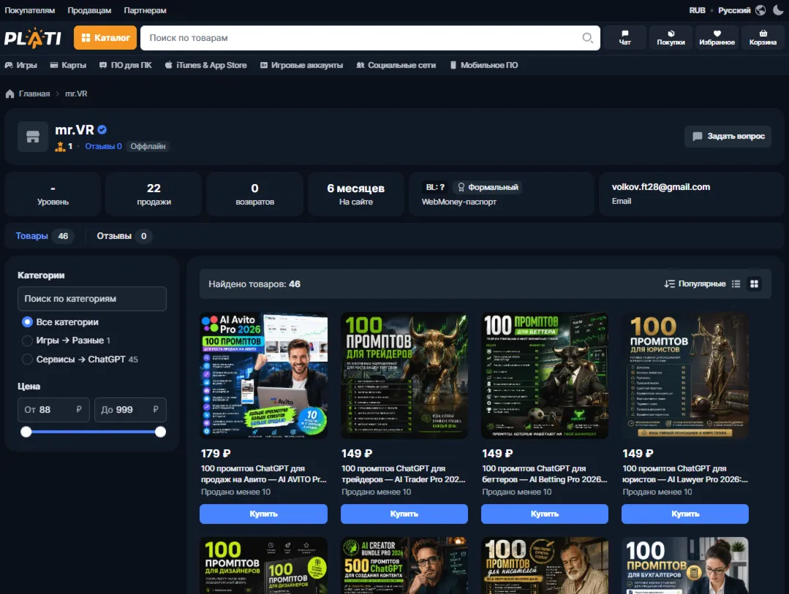Click price От 88 input

pyautogui.click(x=53, y=410)
